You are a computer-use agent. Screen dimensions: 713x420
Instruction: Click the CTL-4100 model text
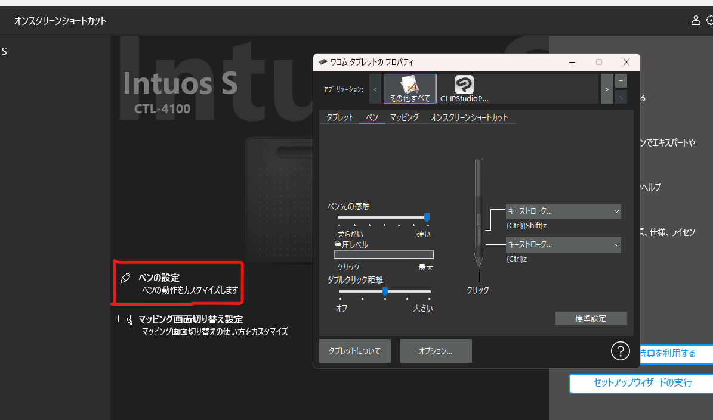click(162, 109)
